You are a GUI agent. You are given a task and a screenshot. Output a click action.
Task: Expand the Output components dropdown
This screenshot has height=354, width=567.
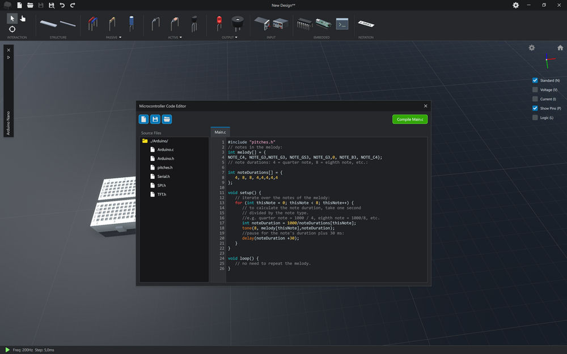coord(235,36)
